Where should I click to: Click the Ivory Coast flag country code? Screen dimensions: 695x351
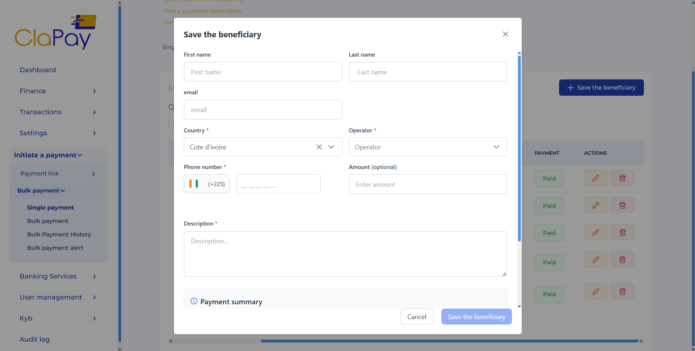point(207,184)
